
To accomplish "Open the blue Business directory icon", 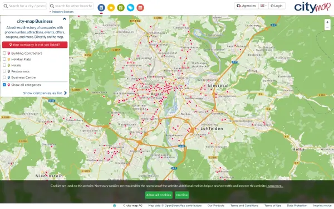I will click(101, 8).
